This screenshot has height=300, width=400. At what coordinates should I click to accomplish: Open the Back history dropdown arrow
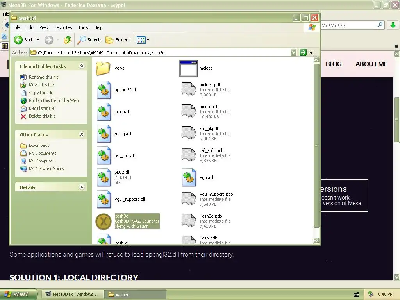(x=38, y=40)
